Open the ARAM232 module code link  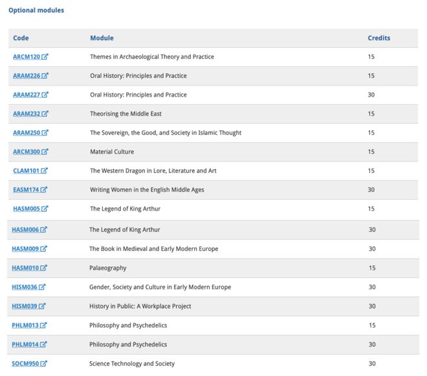pos(27,114)
